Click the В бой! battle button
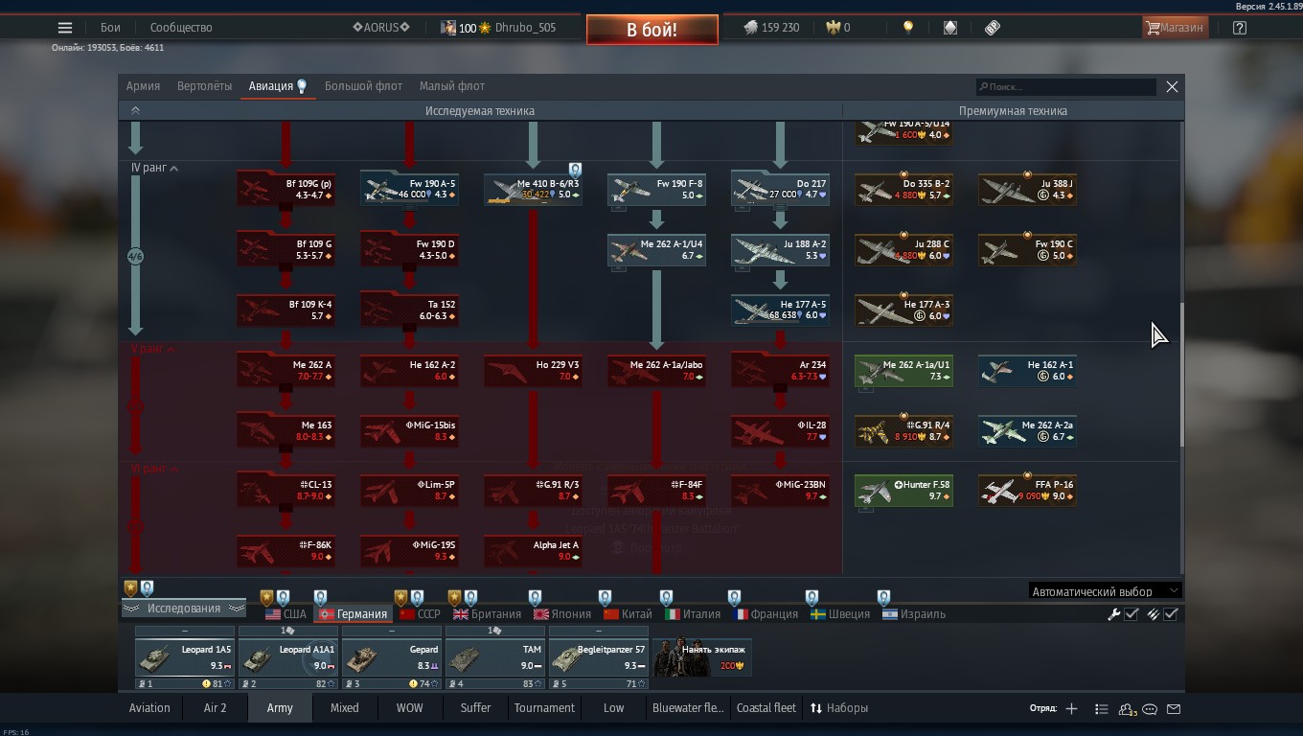Image resolution: width=1303 pixels, height=736 pixels. click(x=652, y=30)
